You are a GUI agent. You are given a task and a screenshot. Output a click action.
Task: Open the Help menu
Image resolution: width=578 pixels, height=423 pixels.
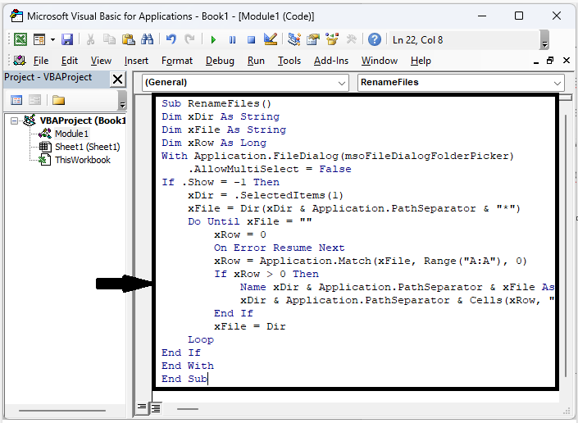pos(421,61)
